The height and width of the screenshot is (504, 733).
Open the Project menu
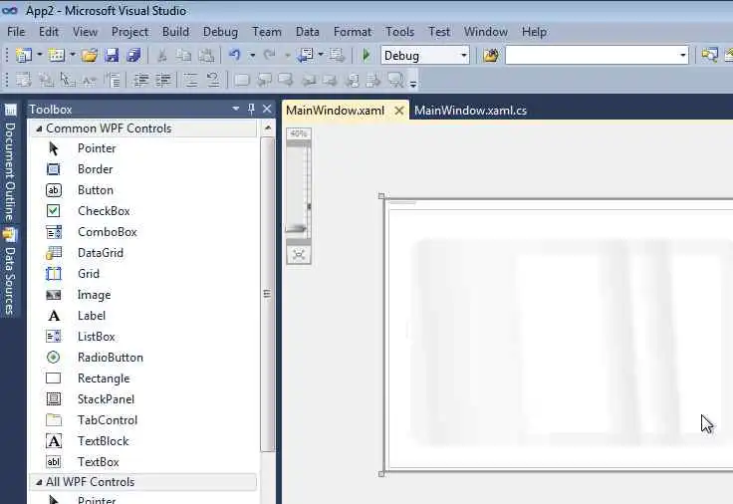pyautogui.click(x=129, y=32)
